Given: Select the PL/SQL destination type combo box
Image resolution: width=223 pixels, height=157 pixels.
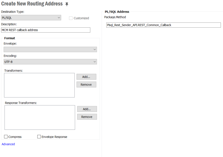Looking at the screenshot, I should point(31,18).
